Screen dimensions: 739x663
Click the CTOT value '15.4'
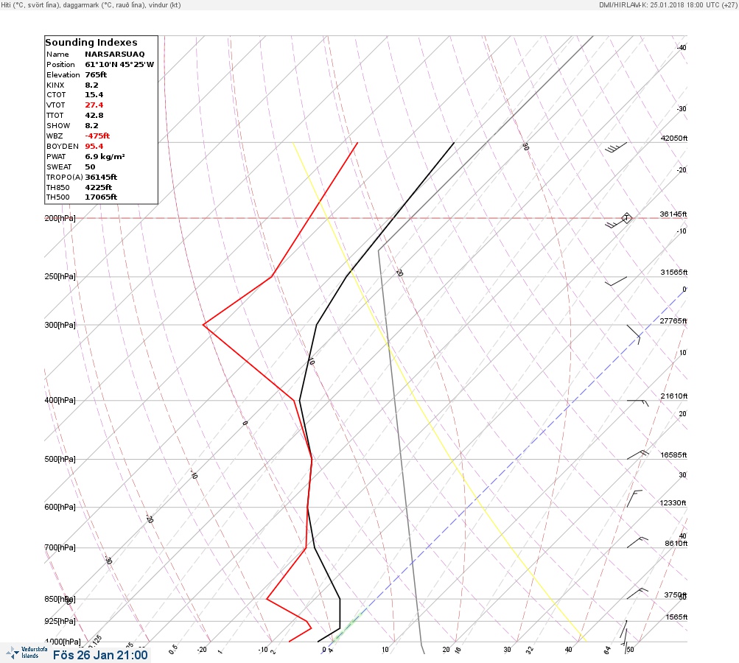click(94, 95)
